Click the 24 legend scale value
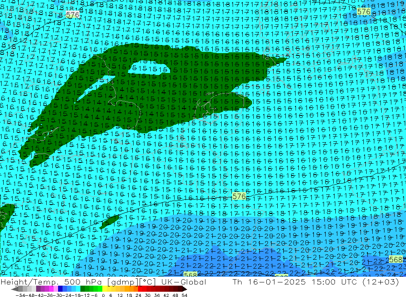Viewport: 406px width, 297px height. (138, 295)
